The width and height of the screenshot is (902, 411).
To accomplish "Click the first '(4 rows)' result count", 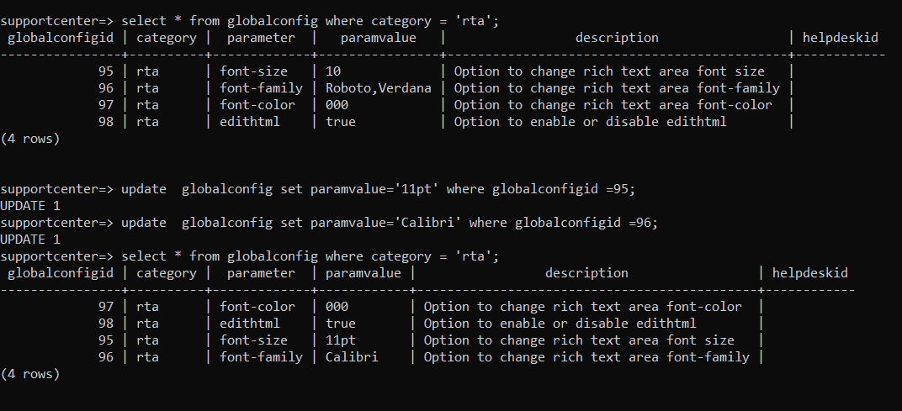I will click(x=30, y=139).
